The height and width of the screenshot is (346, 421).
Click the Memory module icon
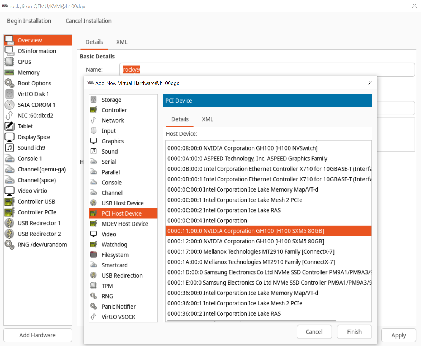pyautogui.click(x=9, y=73)
